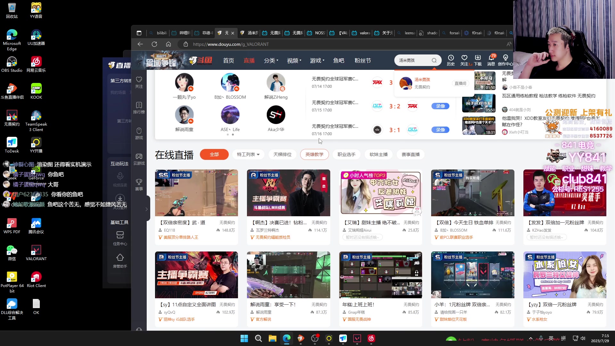Open the taskbar clock showing 7:15

click(x=600, y=338)
